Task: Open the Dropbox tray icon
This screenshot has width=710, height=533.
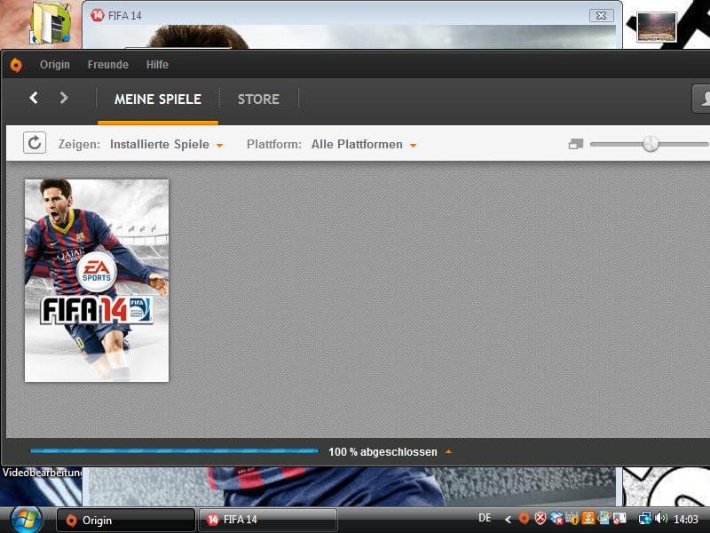Action: pos(556,519)
